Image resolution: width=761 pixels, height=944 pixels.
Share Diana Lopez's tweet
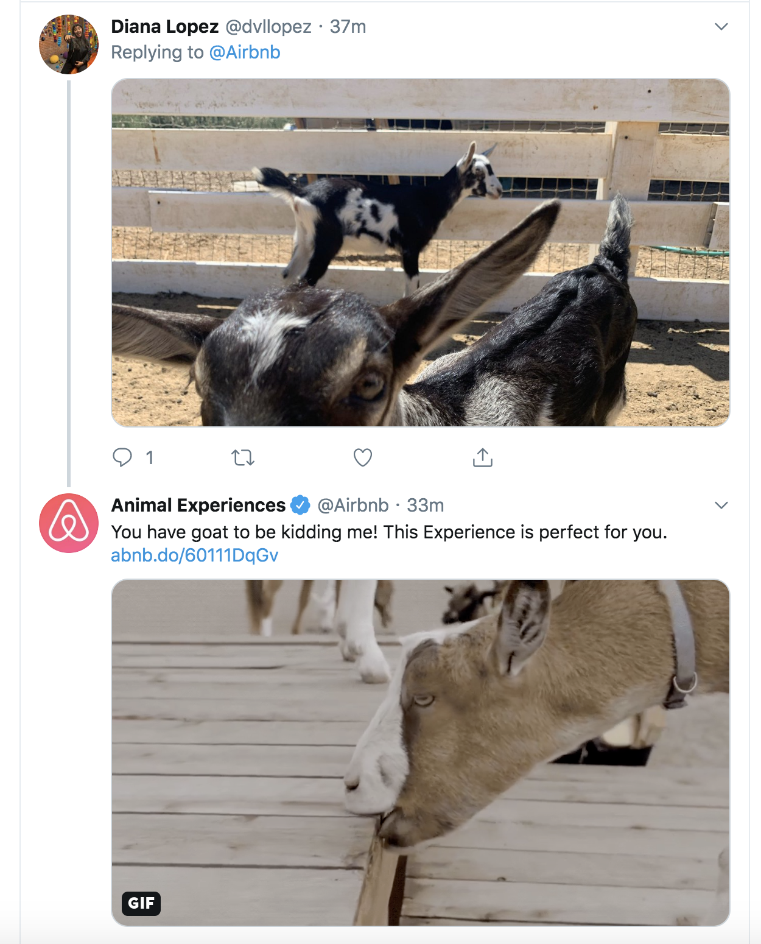pos(483,457)
